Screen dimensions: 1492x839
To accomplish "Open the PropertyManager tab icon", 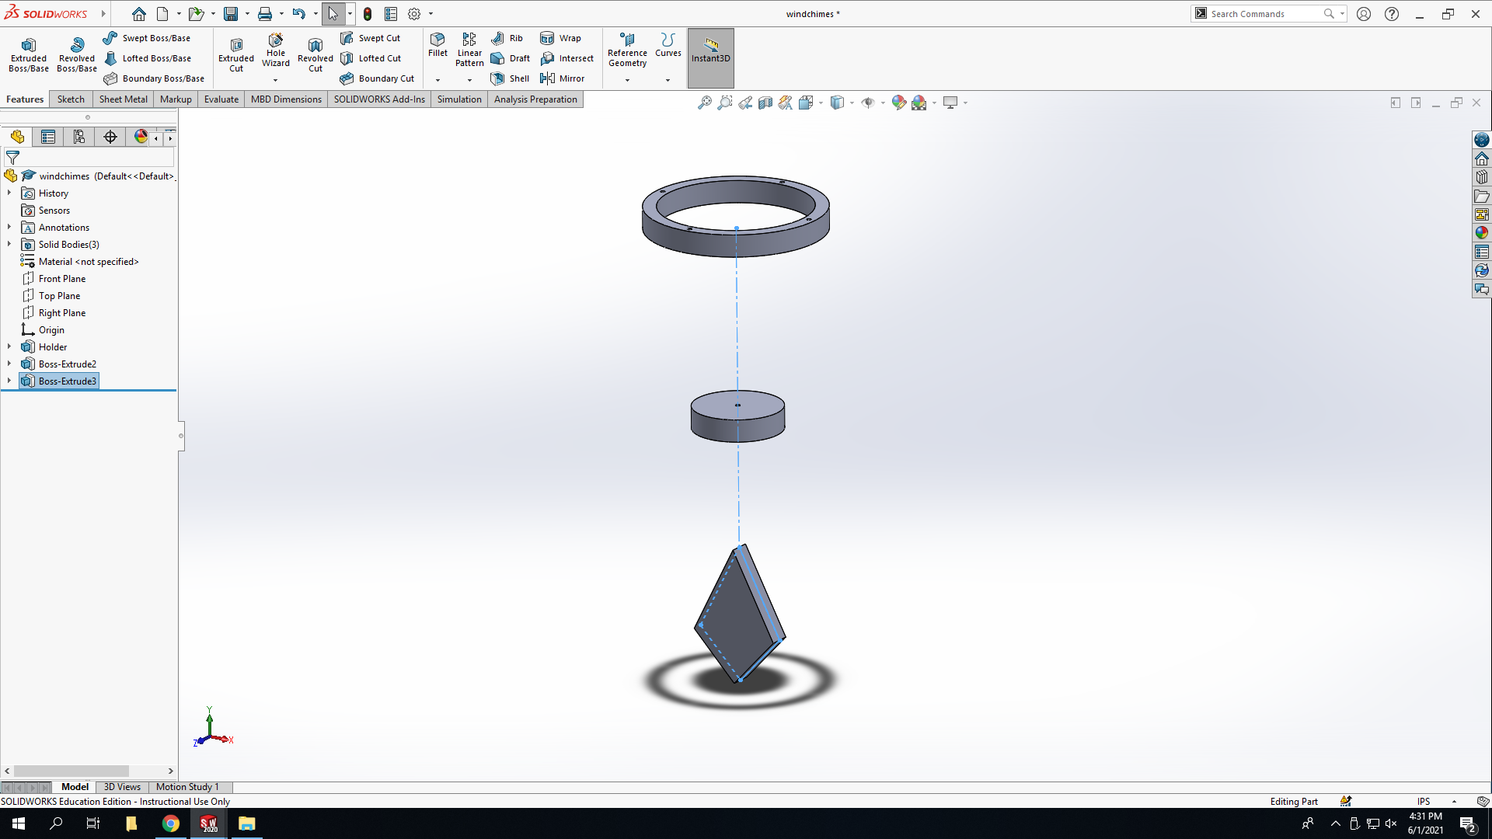I will point(48,138).
